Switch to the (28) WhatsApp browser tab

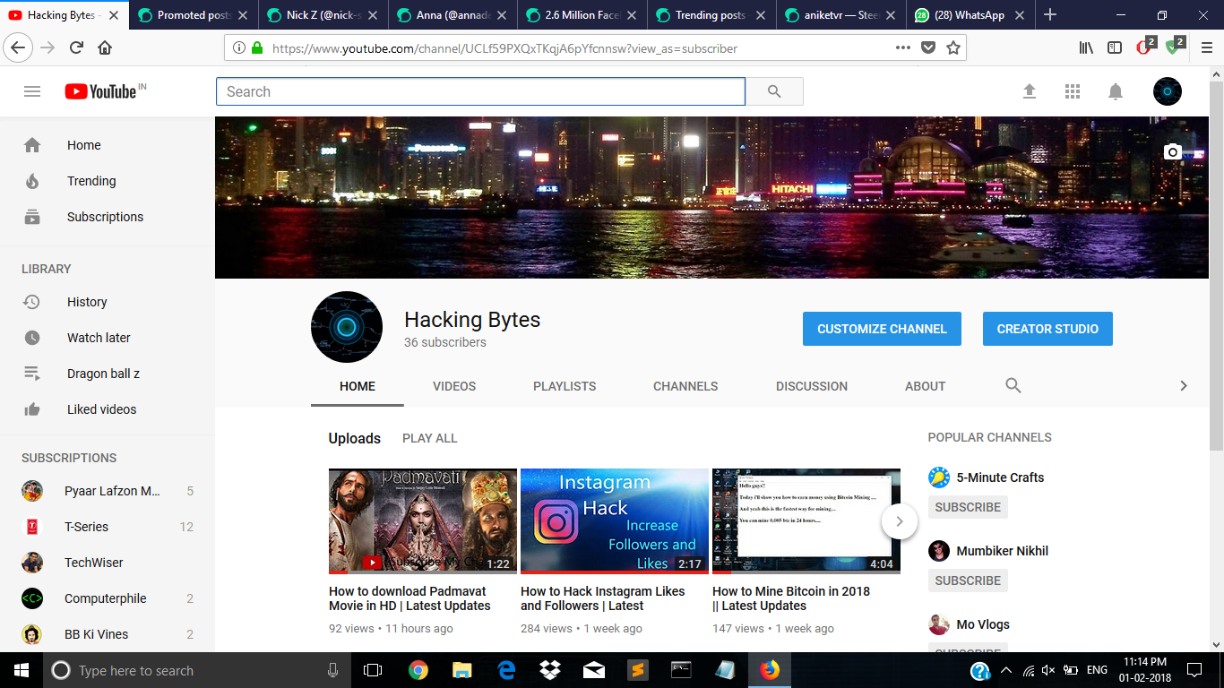(x=970, y=15)
